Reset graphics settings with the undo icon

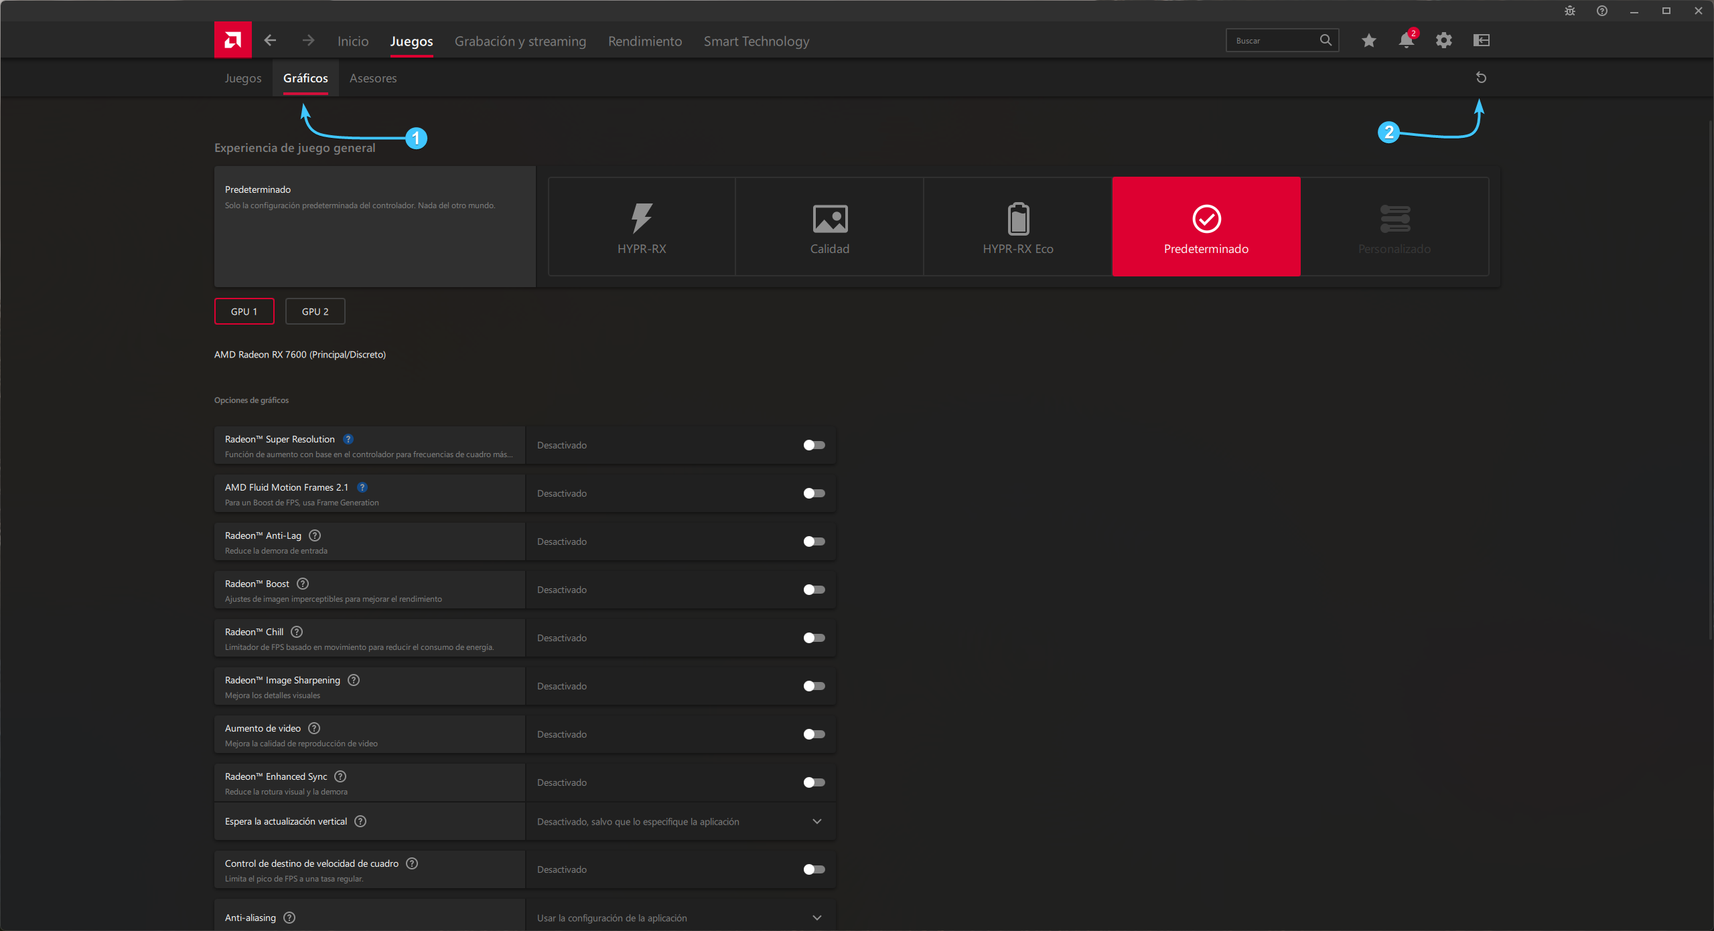click(x=1481, y=78)
